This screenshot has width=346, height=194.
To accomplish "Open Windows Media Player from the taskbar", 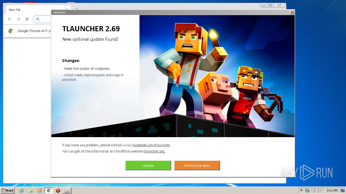I will point(40,190).
